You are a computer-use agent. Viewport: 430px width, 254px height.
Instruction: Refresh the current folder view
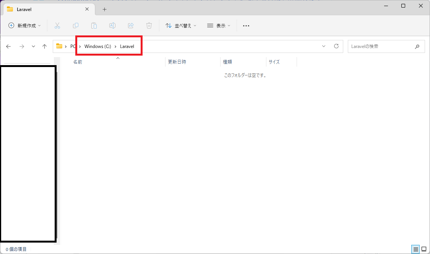click(336, 46)
